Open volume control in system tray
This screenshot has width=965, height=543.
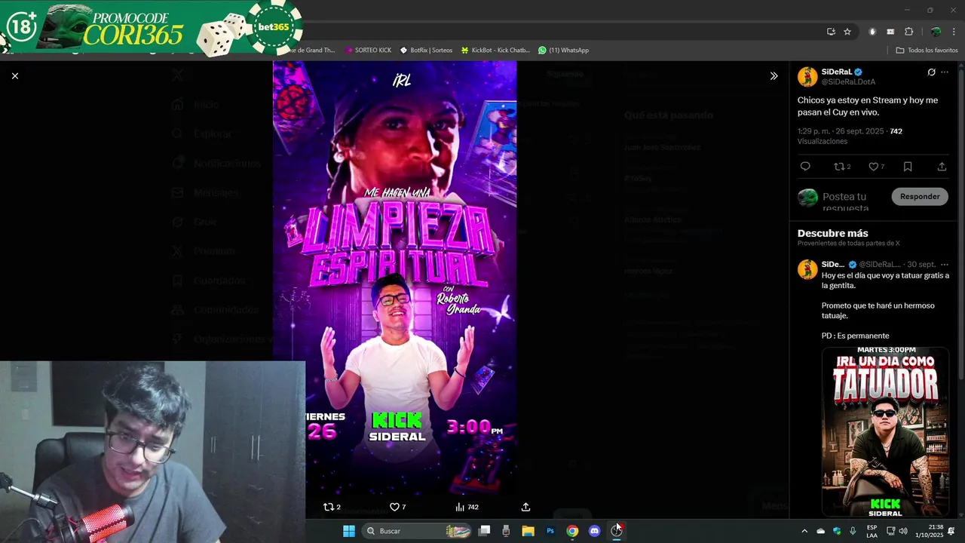[x=903, y=531]
